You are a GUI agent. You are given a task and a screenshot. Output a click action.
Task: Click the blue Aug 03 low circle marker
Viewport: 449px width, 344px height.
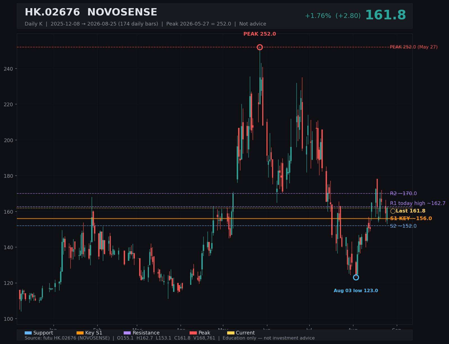pyautogui.click(x=356, y=277)
